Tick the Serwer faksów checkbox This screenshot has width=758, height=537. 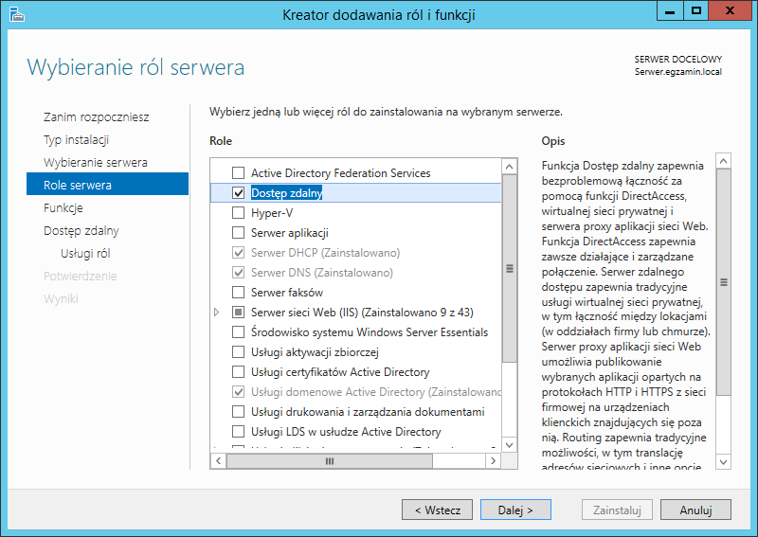tap(239, 292)
